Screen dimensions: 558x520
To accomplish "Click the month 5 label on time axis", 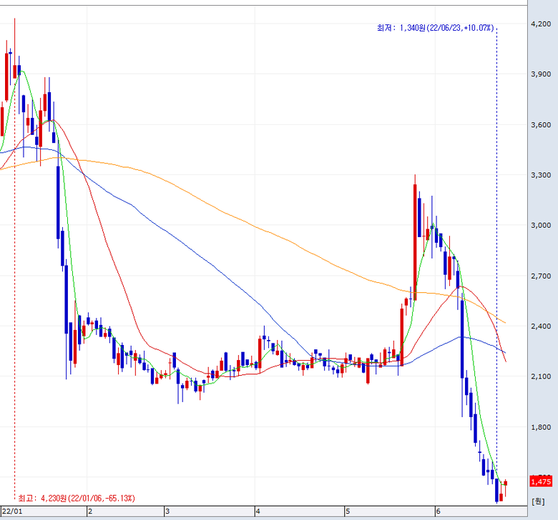I will [348, 511].
